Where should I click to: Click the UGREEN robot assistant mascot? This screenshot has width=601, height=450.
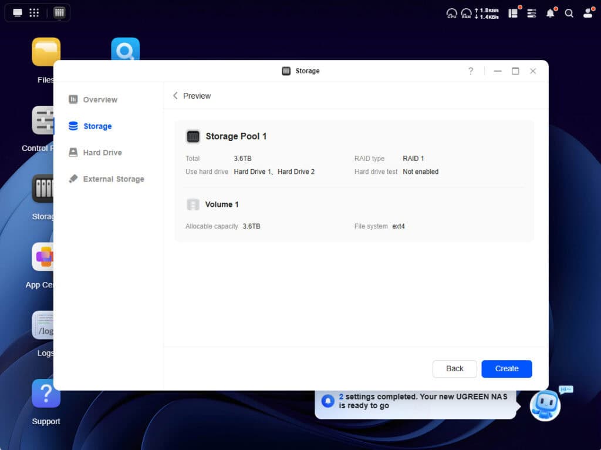545,405
